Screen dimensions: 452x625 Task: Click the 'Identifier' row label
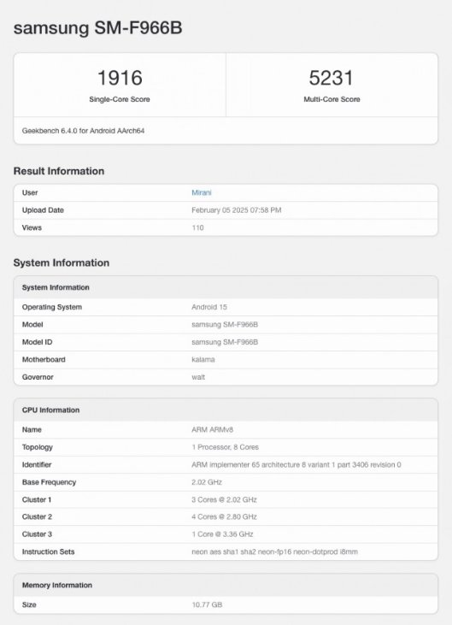(37, 465)
